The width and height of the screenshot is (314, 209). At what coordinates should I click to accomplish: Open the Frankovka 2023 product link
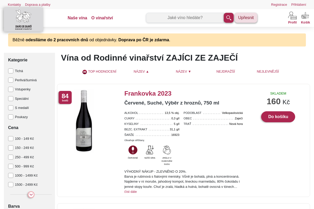[x=148, y=94]
